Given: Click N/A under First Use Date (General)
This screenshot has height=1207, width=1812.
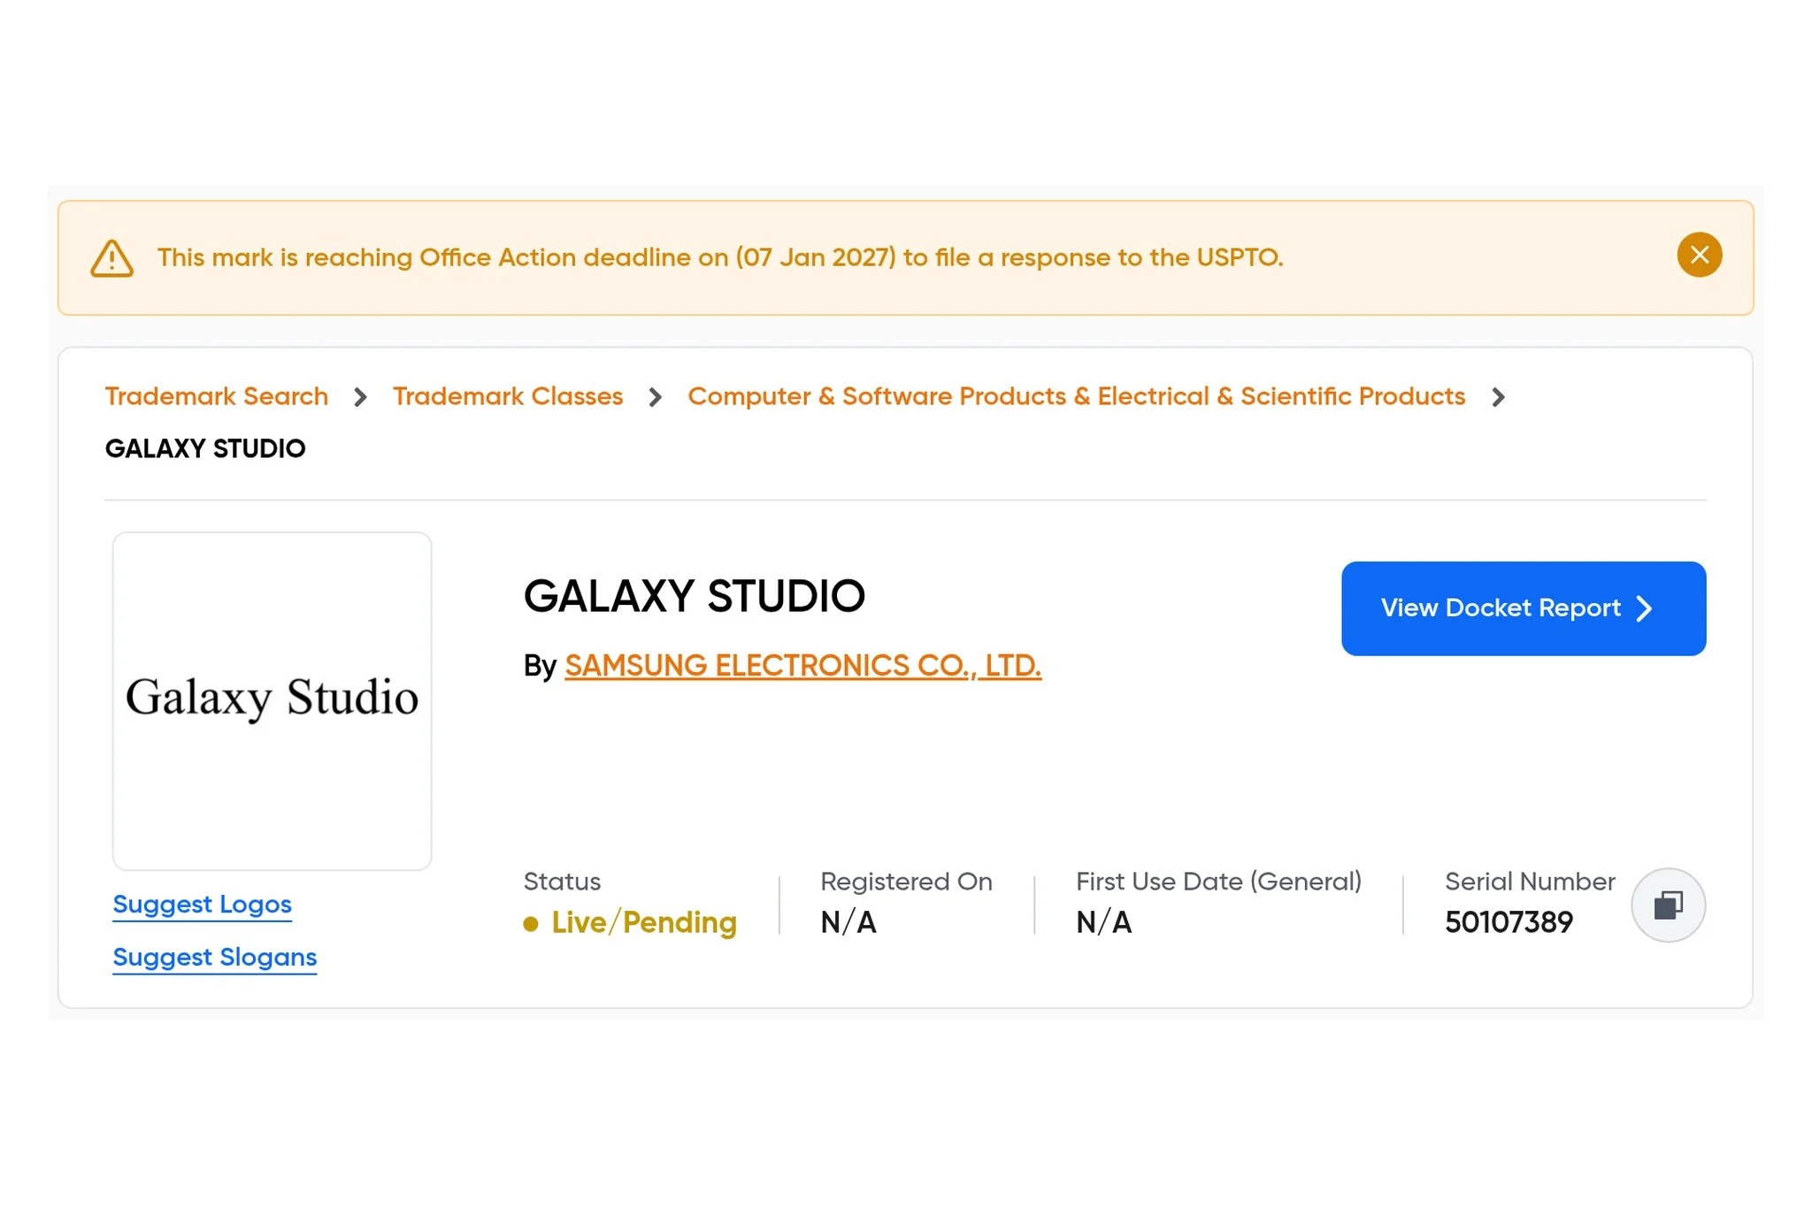Looking at the screenshot, I should (1104, 923).
